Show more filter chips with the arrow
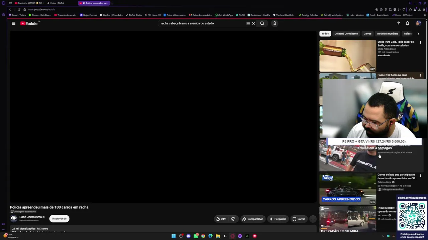Viewport: 428px width, 240px height. [418, 34]
